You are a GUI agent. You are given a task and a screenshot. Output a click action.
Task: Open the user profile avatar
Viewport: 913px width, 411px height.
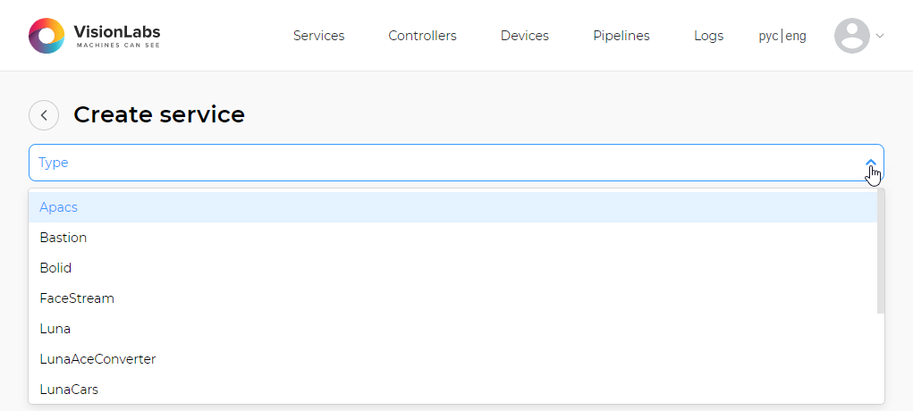851,36
